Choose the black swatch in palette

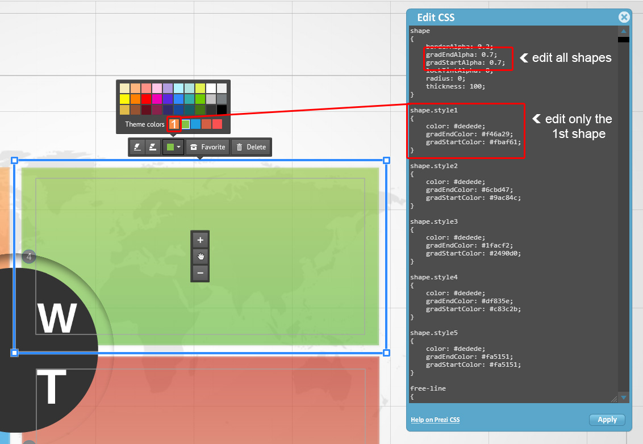point(222,110)
